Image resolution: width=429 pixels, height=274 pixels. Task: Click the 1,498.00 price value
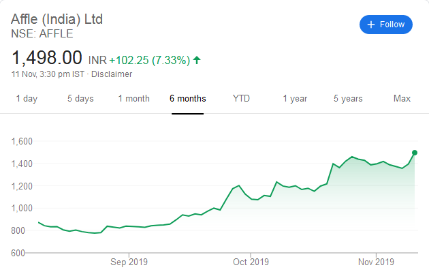(46, 57)
